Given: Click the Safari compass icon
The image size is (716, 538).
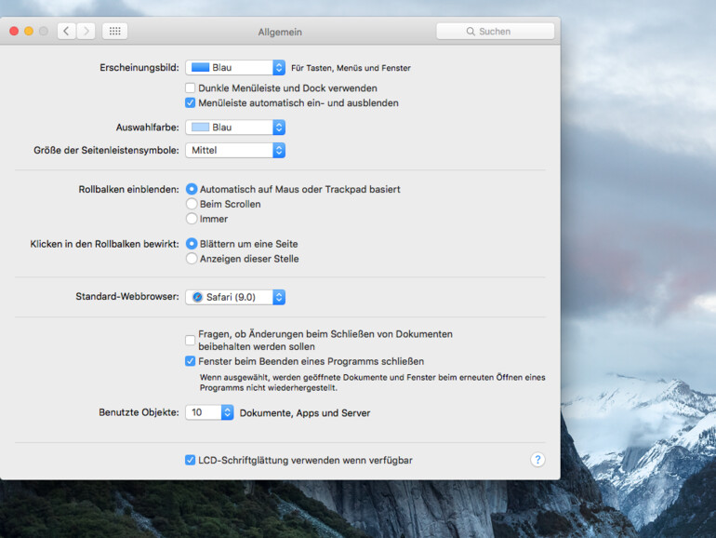Looking at the screenshot, I should coord(197,297).
